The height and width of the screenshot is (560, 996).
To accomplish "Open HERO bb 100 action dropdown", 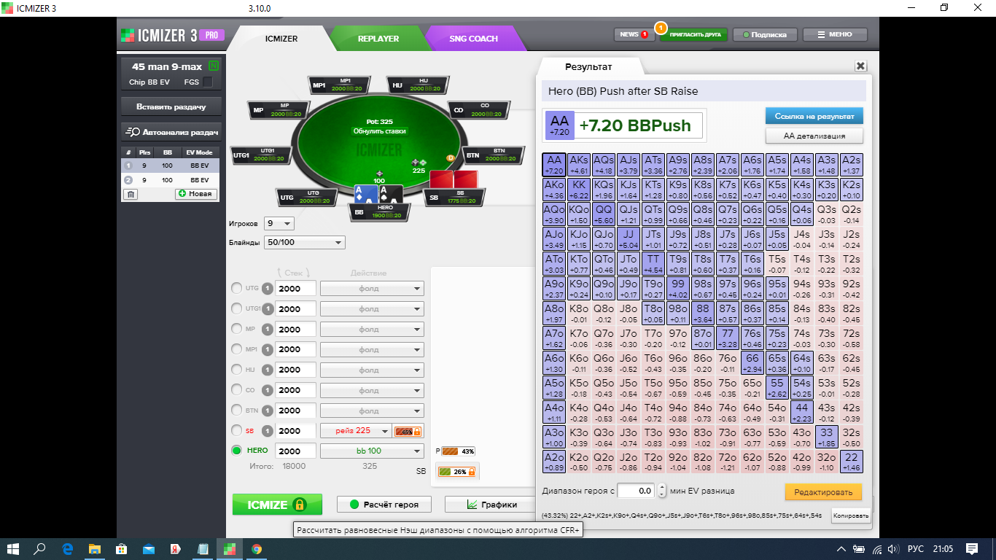I will click(372, 451).
